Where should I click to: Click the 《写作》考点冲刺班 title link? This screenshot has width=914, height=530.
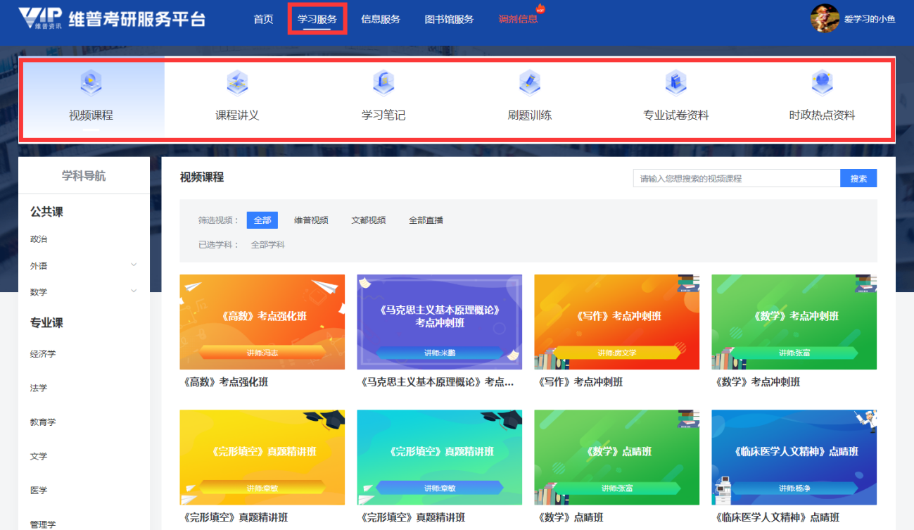coord(579,382)
